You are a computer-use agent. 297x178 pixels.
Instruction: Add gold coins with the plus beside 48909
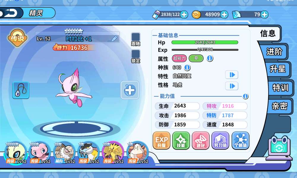[224, 15]
